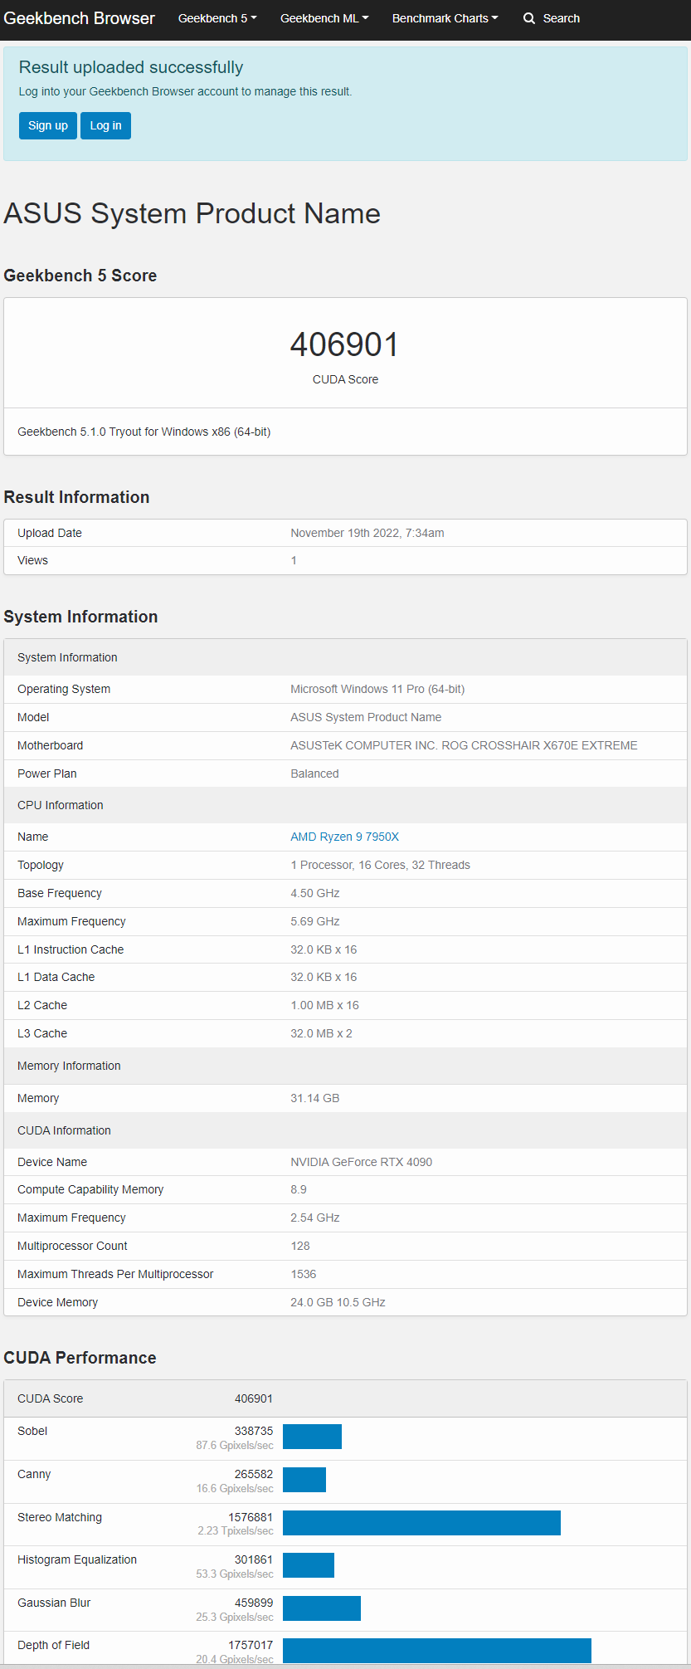Click the L3 Cache value '32.0 MB x 2'
Screen dimensions: 691x1669
pos(321,1033)
